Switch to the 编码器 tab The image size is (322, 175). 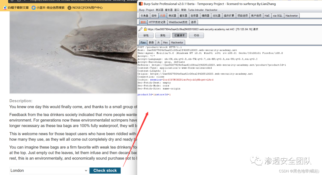point(205,15)
